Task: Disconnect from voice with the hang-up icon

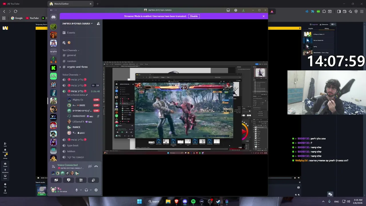Action: pyautogui.click(x=96, y=166)
